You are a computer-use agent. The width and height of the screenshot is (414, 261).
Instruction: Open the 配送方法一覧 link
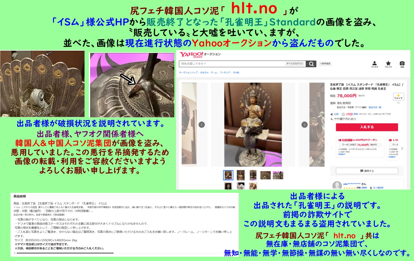point(375,107)
